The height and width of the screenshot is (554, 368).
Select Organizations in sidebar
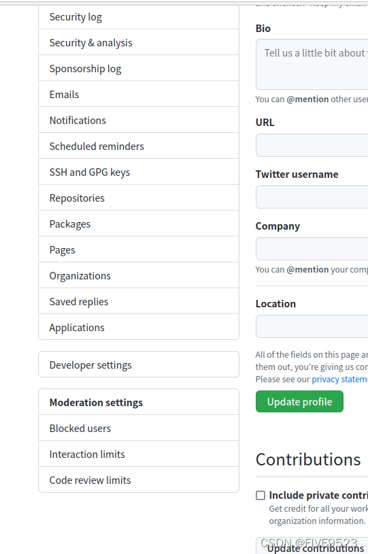(x=139, y=275)
